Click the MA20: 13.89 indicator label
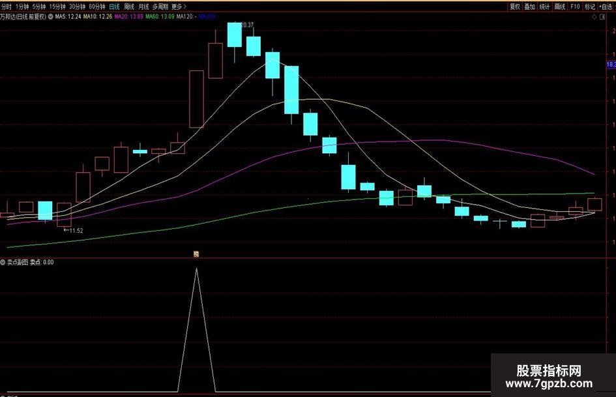This screenshot has width=616, height=397. (x=129, y=17)
